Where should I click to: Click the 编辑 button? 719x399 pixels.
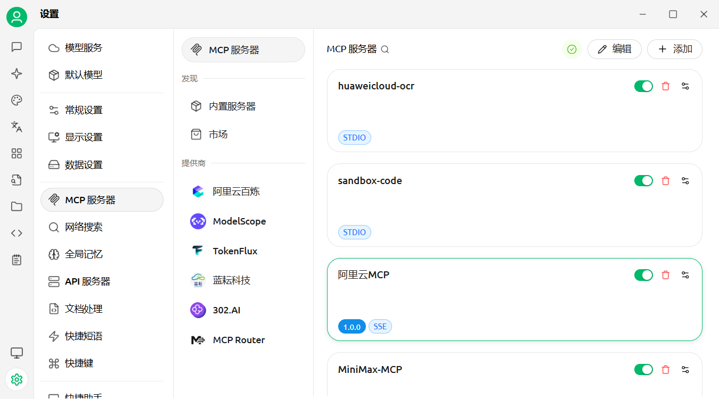point(615,49)
